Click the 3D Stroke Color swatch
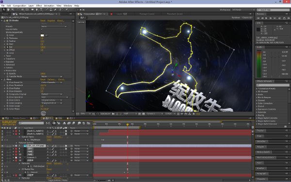 click(42, 35)
